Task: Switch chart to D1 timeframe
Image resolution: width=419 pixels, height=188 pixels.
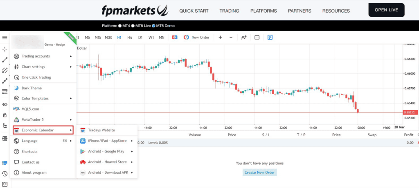Action: point(140,38)
